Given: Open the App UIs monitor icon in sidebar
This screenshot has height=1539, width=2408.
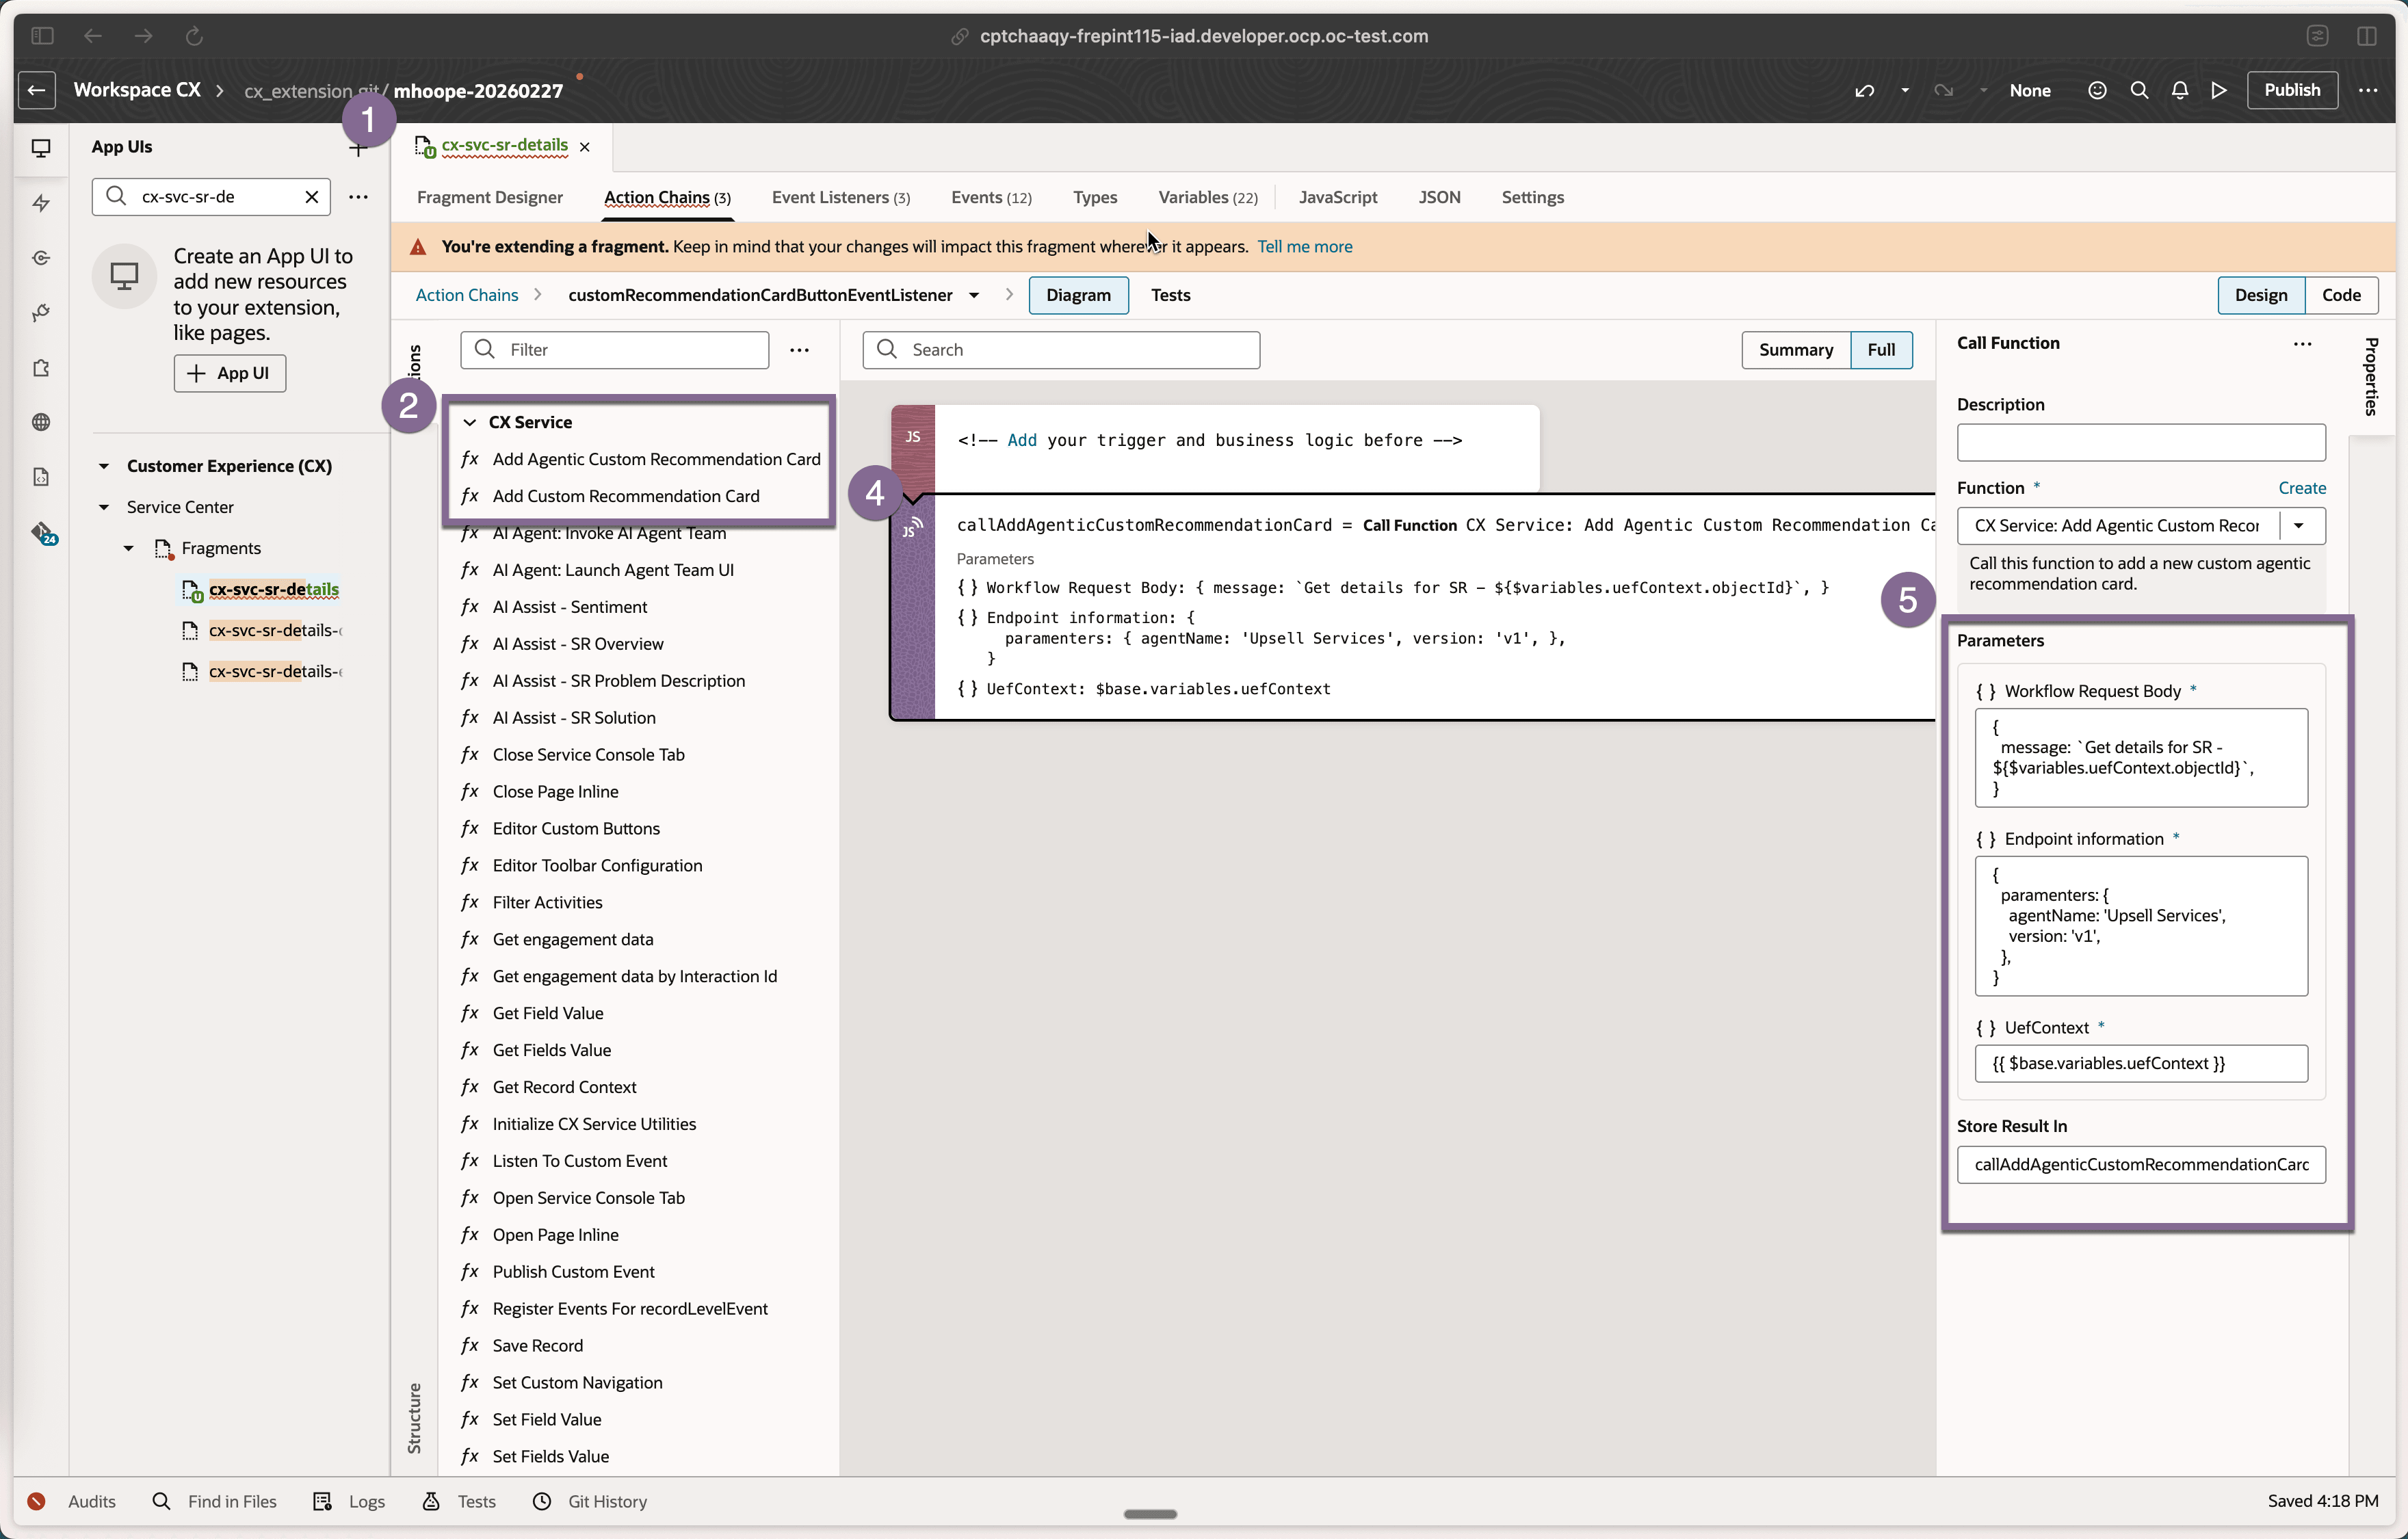Looking at the screenshot, I should click(x=41, y=148).
